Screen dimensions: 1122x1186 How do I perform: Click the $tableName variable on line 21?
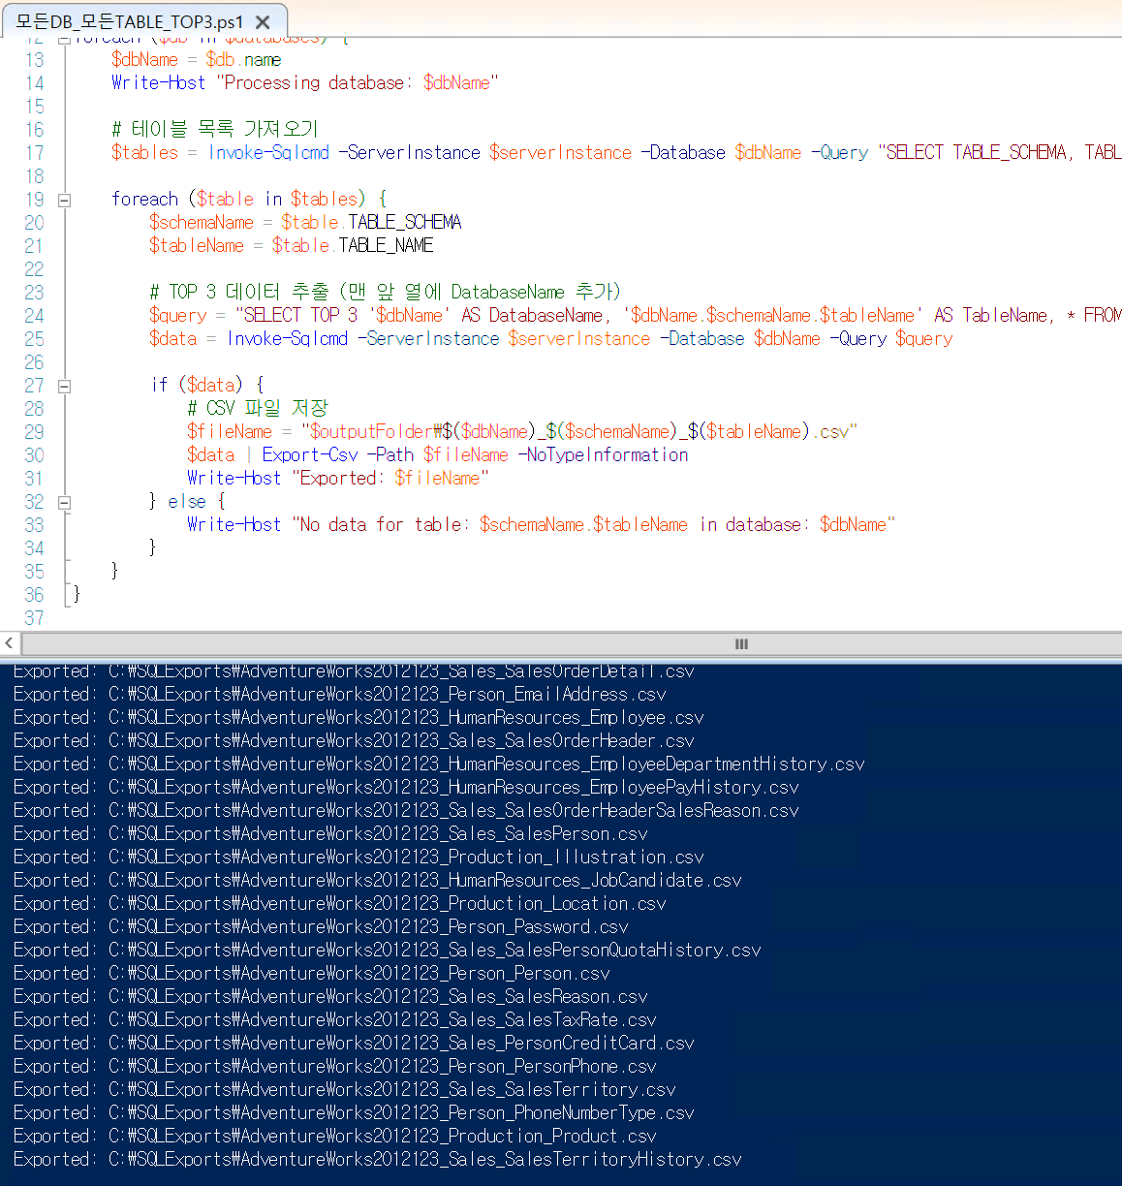[x=196, y=245]
